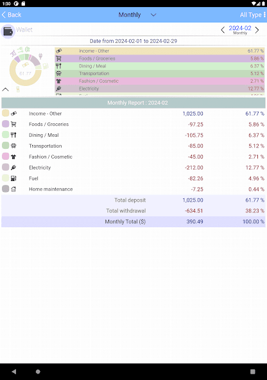Go to next month after 2024-02
This screenshot has width=267, height=380.
click(x=257, y=30)
